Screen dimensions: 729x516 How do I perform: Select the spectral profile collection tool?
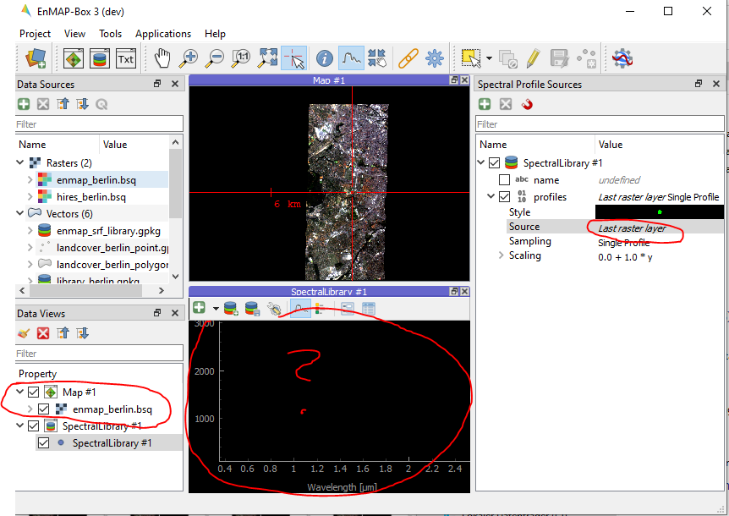click(x=351, y=58)
